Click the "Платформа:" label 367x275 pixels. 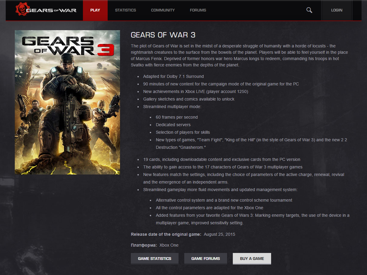[144, 245]
